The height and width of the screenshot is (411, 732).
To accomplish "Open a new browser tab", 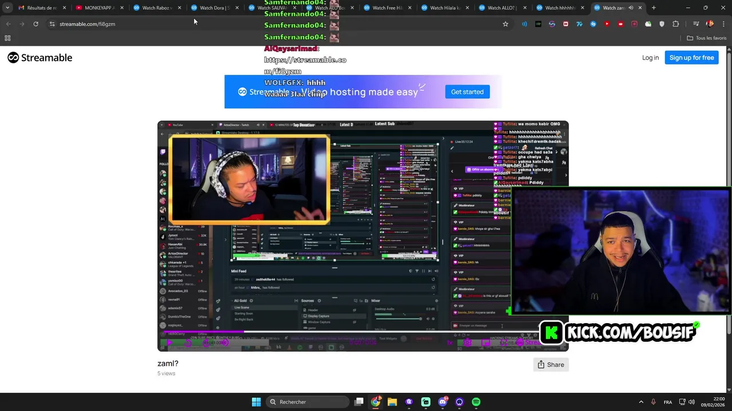I will coord(654,8).
